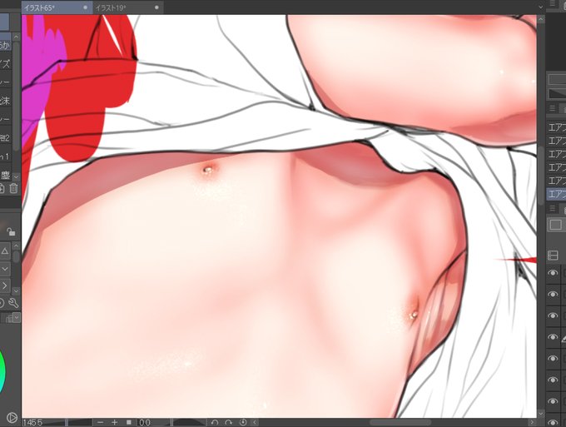Reset canvas rotation icon
566x427 pixels.
pyautogui.click(x=243, y=422)
